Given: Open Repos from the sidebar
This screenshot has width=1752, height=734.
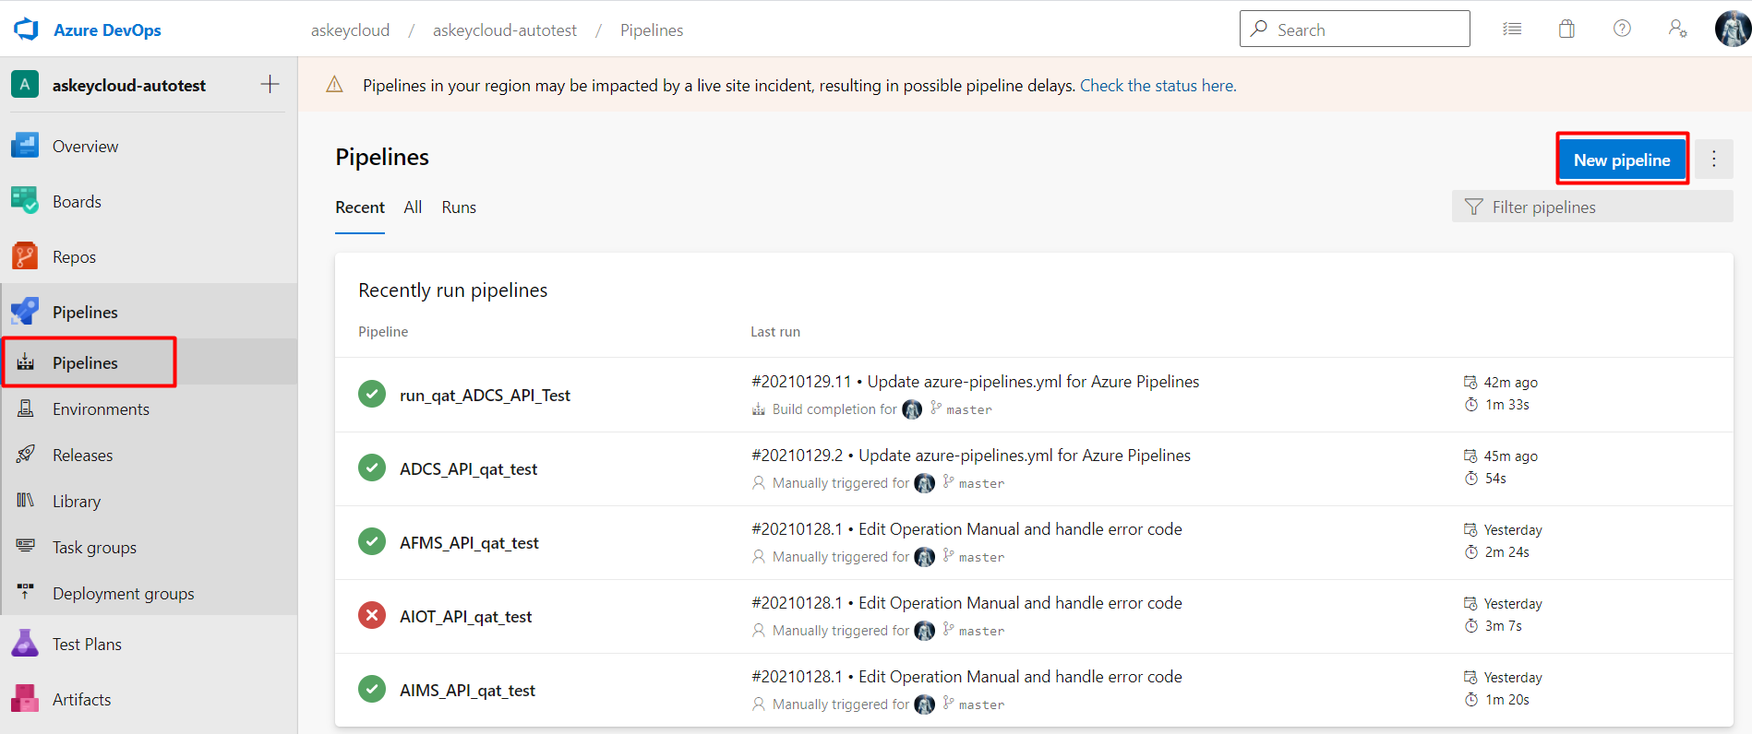Looking at the screenshot, I should (74, 257).
